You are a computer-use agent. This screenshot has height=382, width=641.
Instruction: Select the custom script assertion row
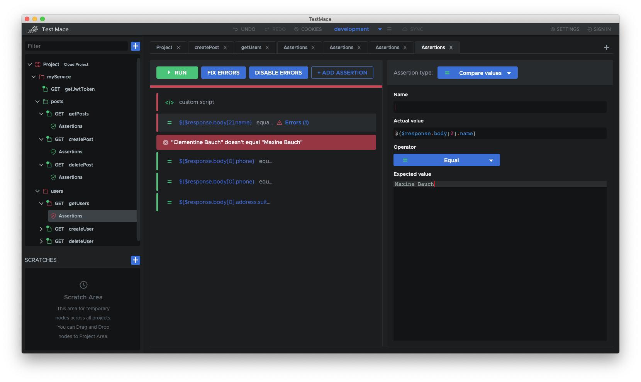pyautogui.click(x=266, y=102)
